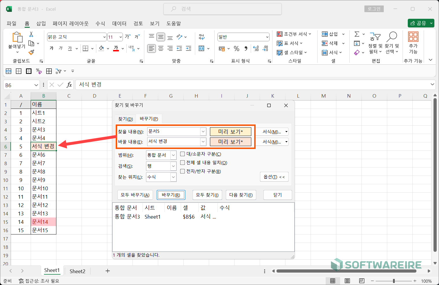Open the font name dropdown
This screenshot has width=439, height=285.
[x=104, y=37]
